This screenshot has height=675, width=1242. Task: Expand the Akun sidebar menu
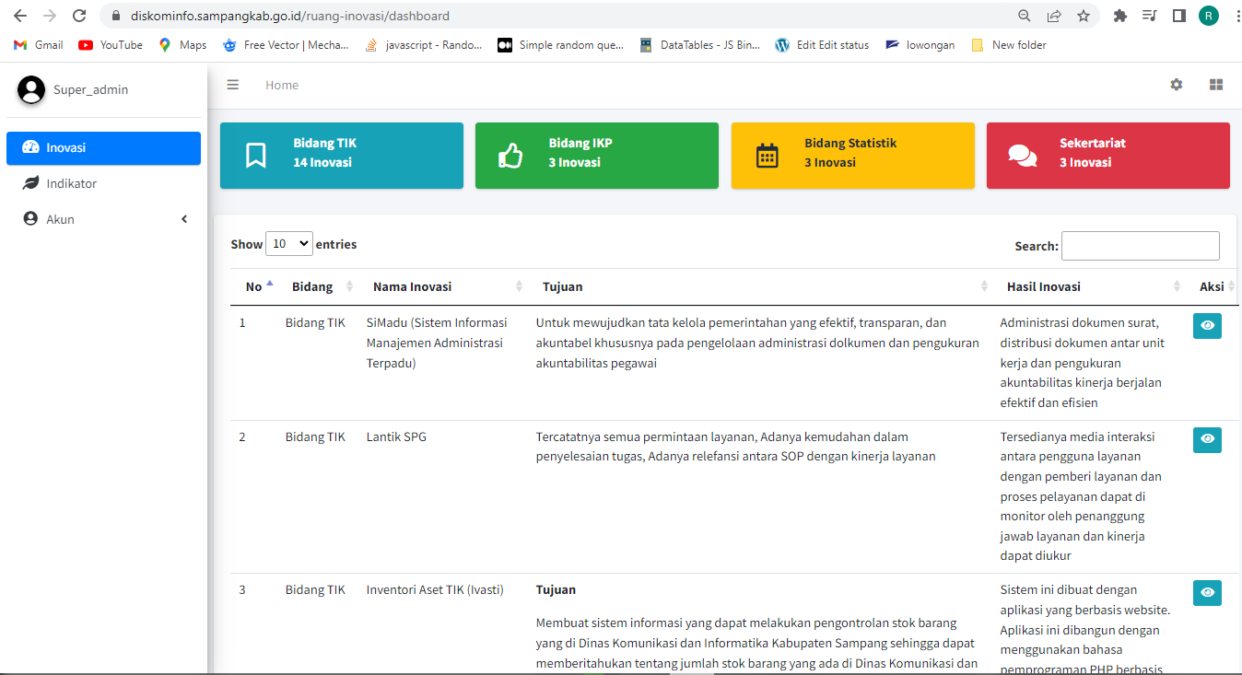pos(103,219)
